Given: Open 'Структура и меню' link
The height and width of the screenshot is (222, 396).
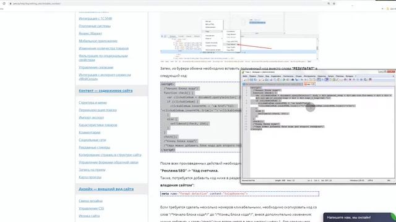Looking at the screenshot, I should [93, 103].
